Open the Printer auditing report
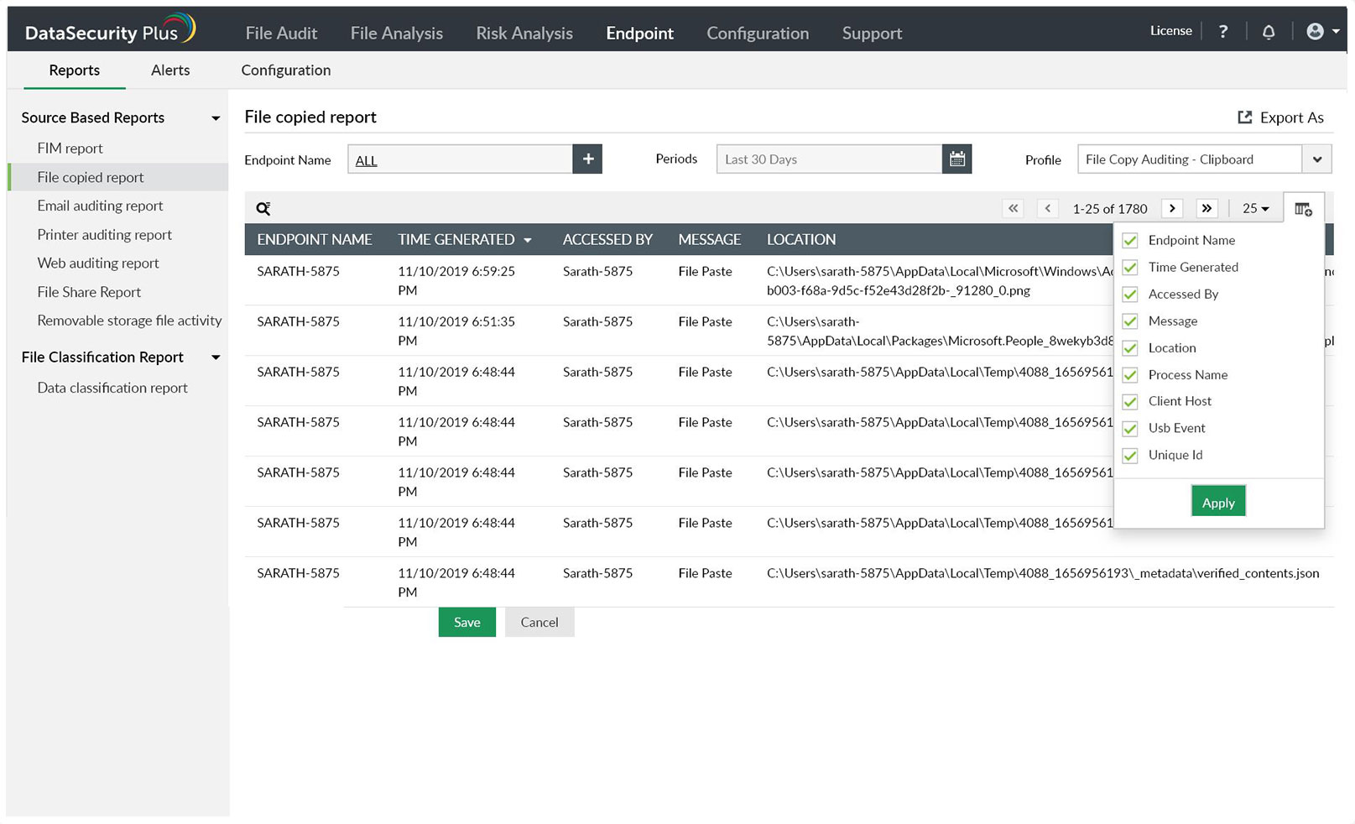Viewport: 1355px width, 824px height. coord(104,234)
